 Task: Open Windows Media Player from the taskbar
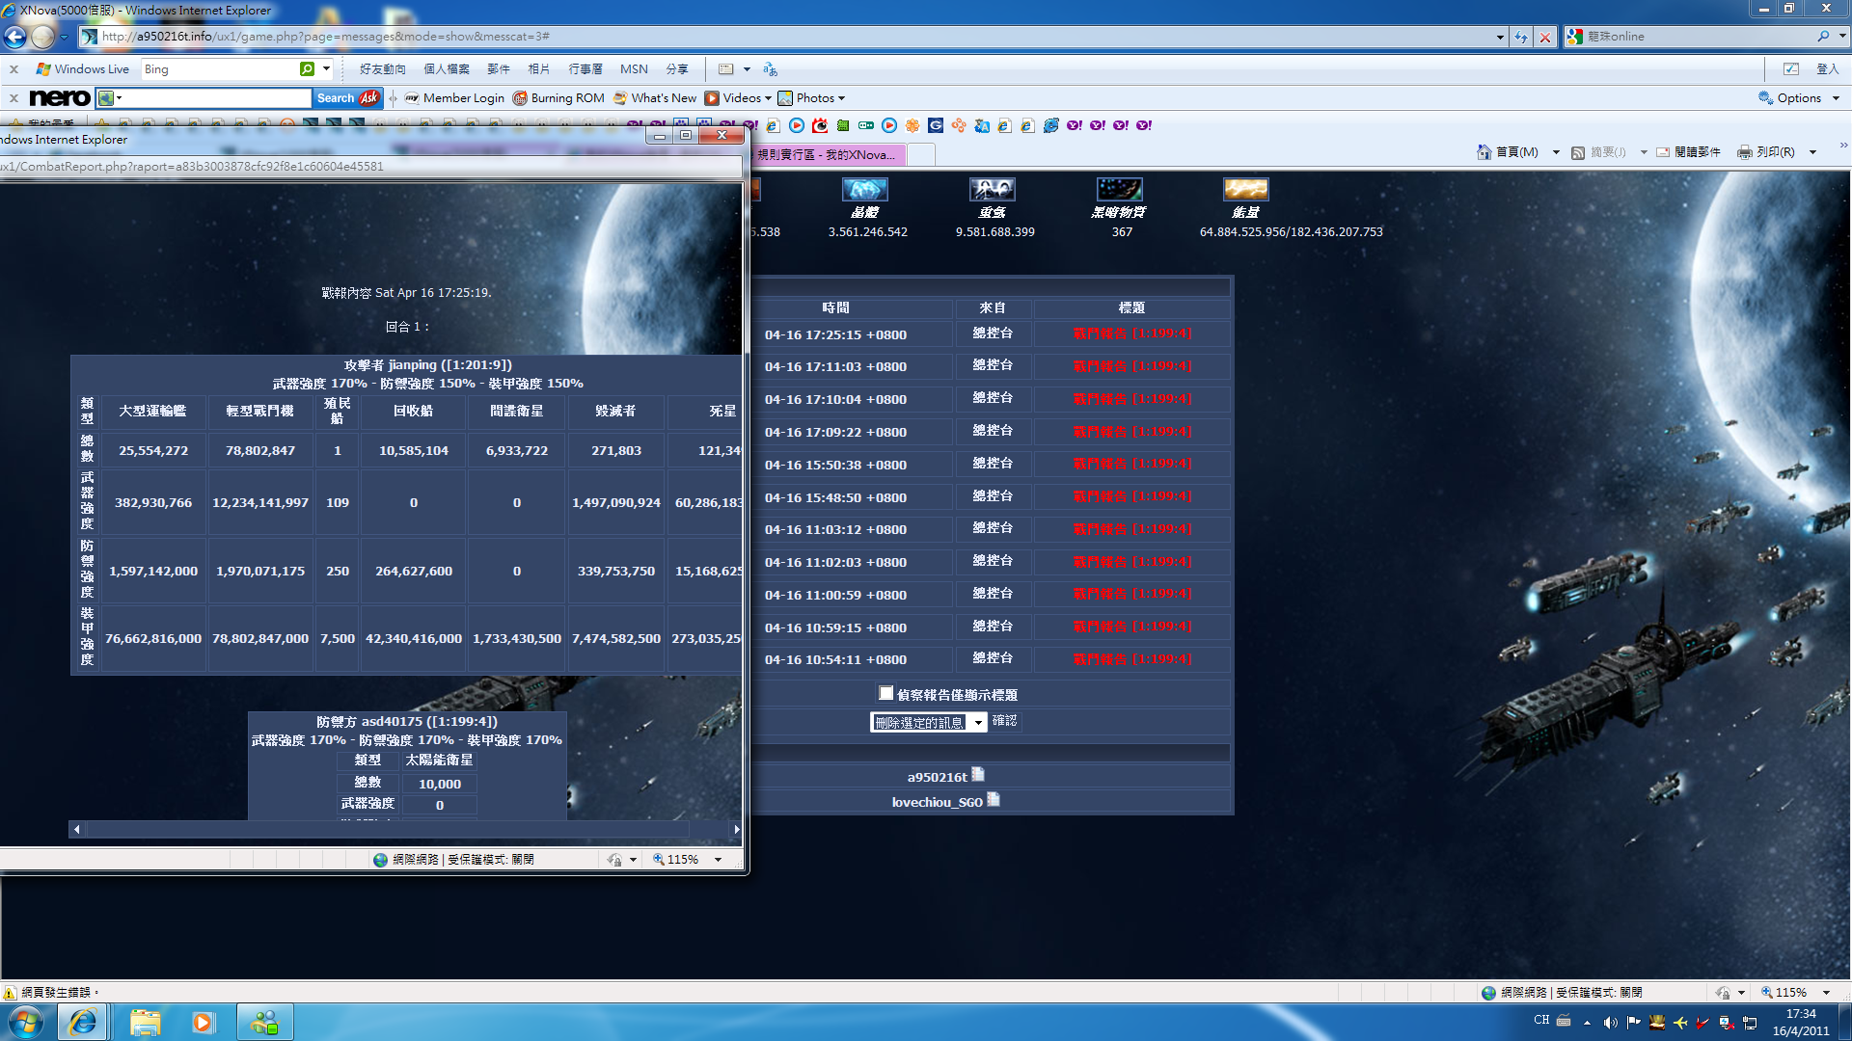(x=203, y=1022)
